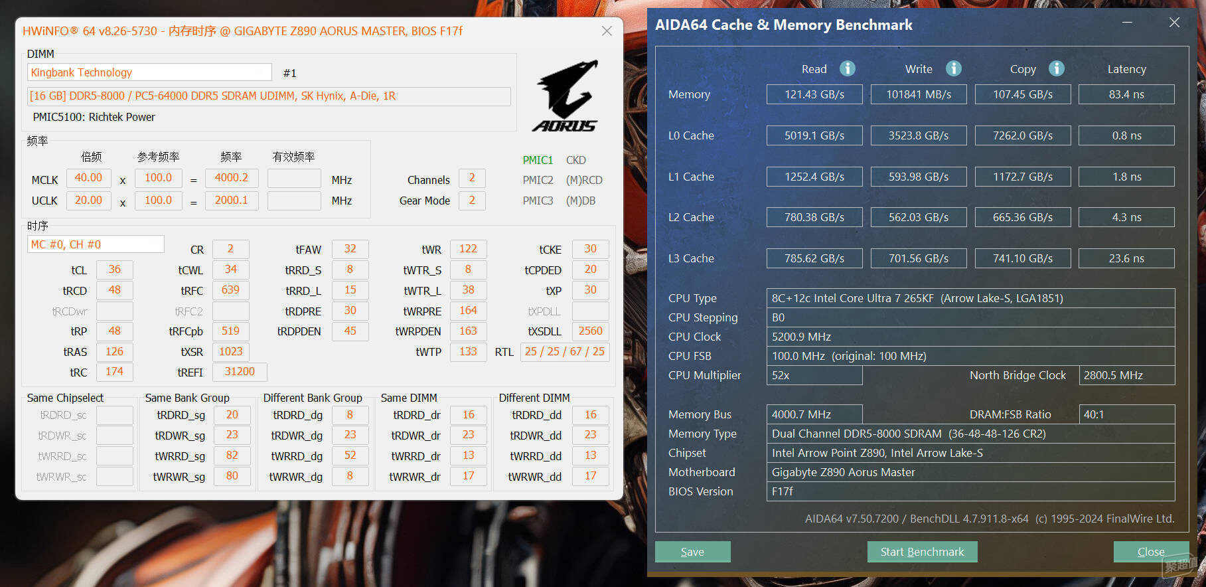Click the RTL value 25 / 25 / 67 / 25
The width and height of the screenshot is (1206, 587).
(x=565, y=351)
